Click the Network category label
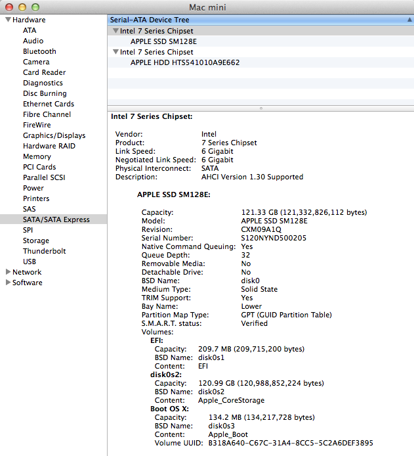Screen dimensions: 414x456 point(27,272)
